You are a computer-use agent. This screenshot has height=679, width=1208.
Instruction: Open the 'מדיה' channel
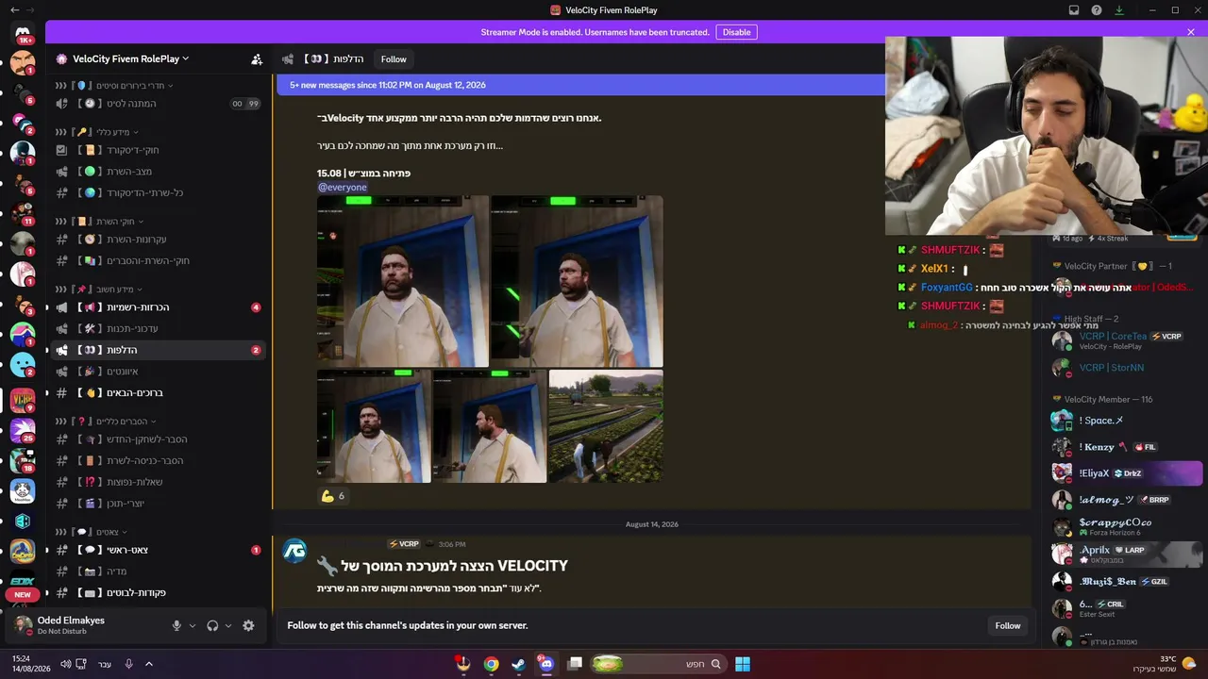tap(158, 571)
